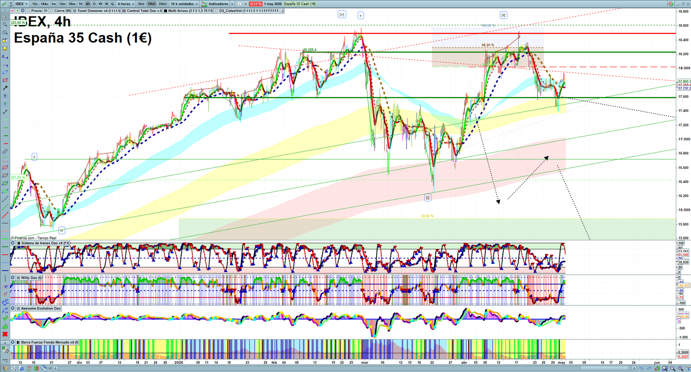Click the 5kU units button
Viewport: 691px width, 372px height.
pyautogui.click(x=141, y=4)
